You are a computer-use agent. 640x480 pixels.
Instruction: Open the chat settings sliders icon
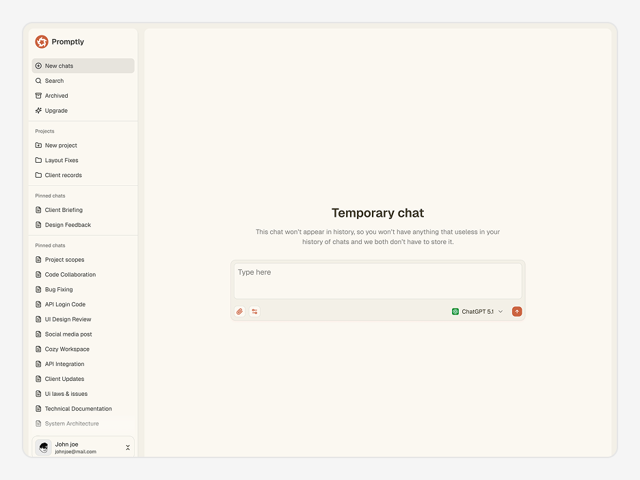click(254, 311)
